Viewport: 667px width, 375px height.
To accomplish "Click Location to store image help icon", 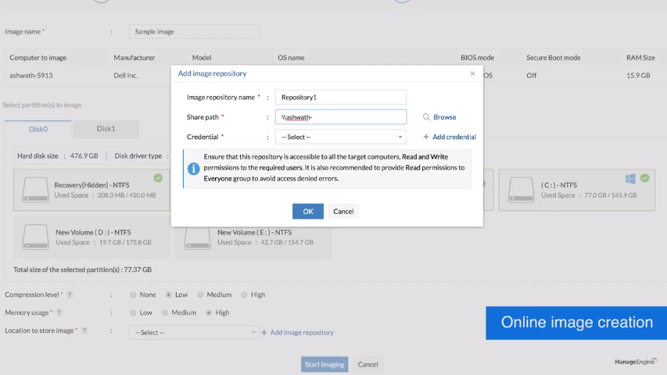I will pyautogui.click(x=84, y=330).
